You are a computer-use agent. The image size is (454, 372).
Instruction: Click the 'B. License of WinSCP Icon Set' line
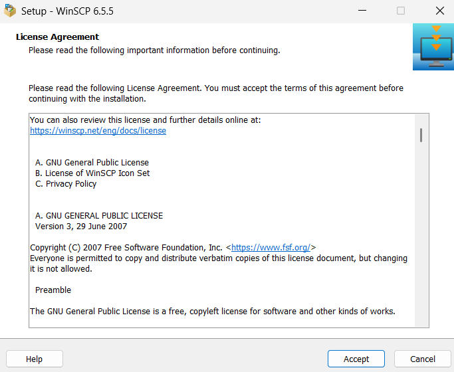click(92, 173)
